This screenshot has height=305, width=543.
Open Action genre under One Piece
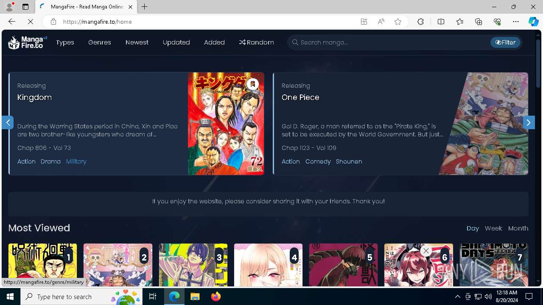point(291,161)
